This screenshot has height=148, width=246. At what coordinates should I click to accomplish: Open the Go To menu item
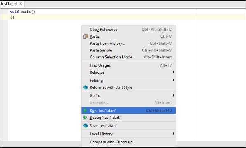[129, 95]
